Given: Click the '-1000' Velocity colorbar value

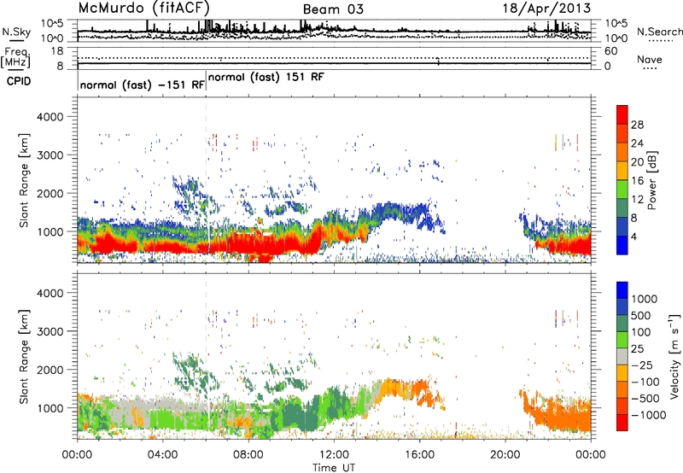Looking at the screenshot, I should click(x=648, y=415).
